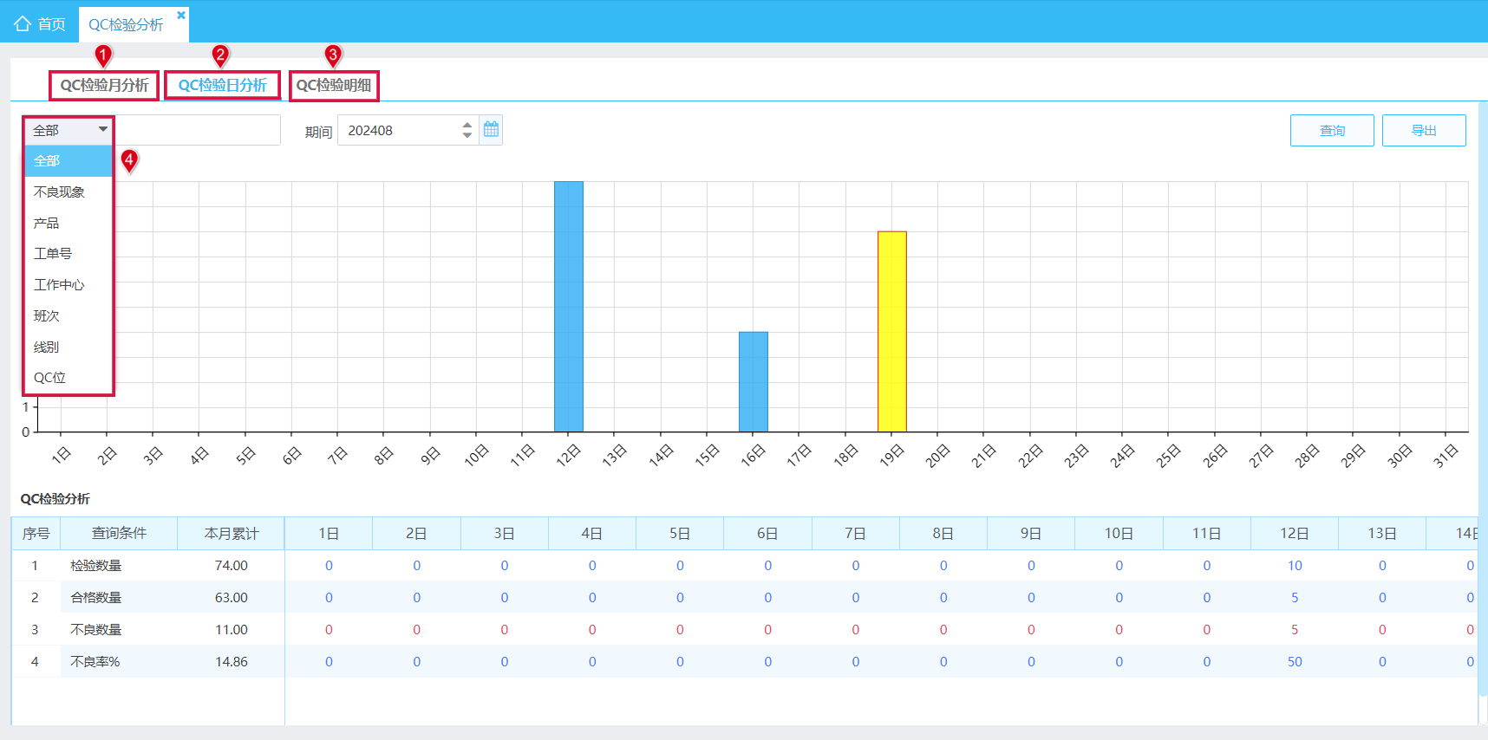1488x740 pixels.
Task: Click the empty text box beside 全部 dropdown
Action: 198,130
